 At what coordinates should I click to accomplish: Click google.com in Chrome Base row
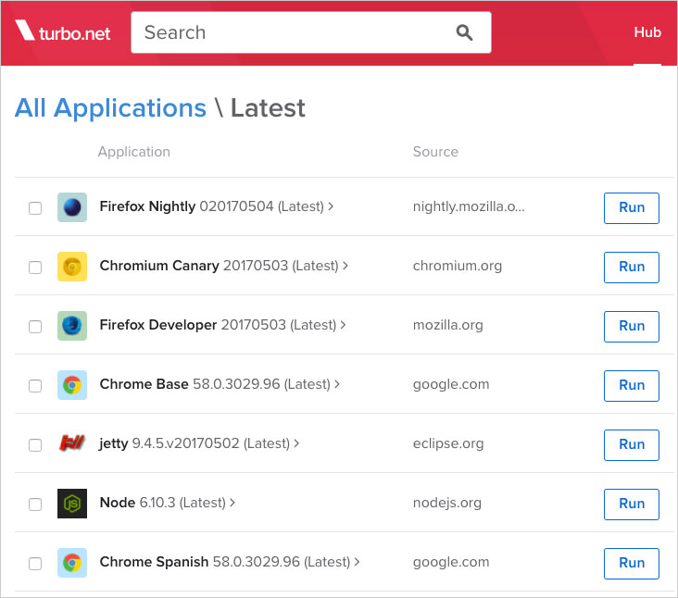(451, 384)
